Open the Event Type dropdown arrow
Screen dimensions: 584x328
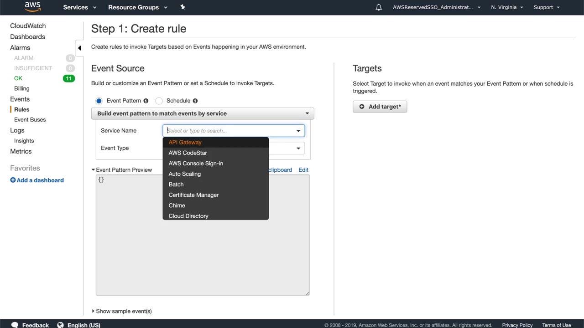coord(298,148)
